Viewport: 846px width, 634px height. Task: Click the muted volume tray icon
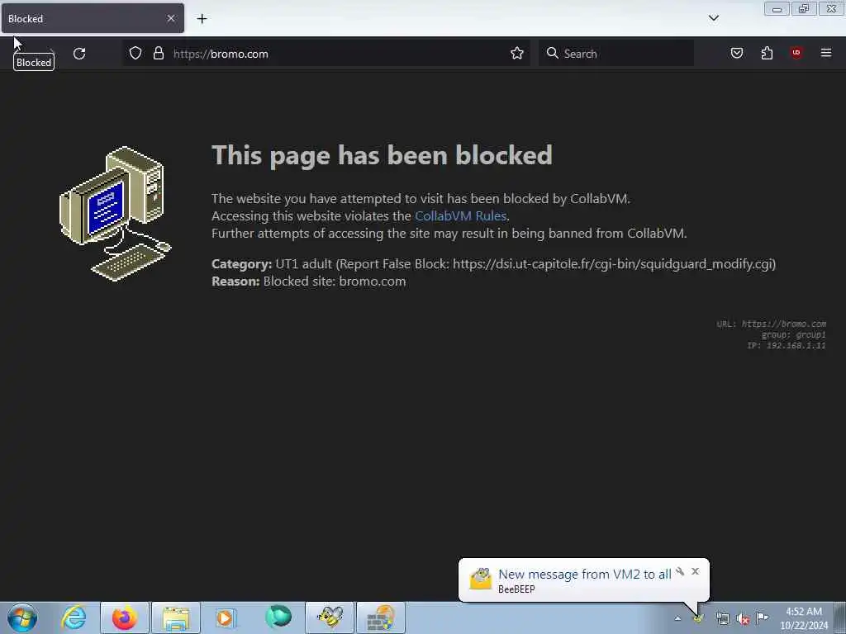(x=743, y=618)
